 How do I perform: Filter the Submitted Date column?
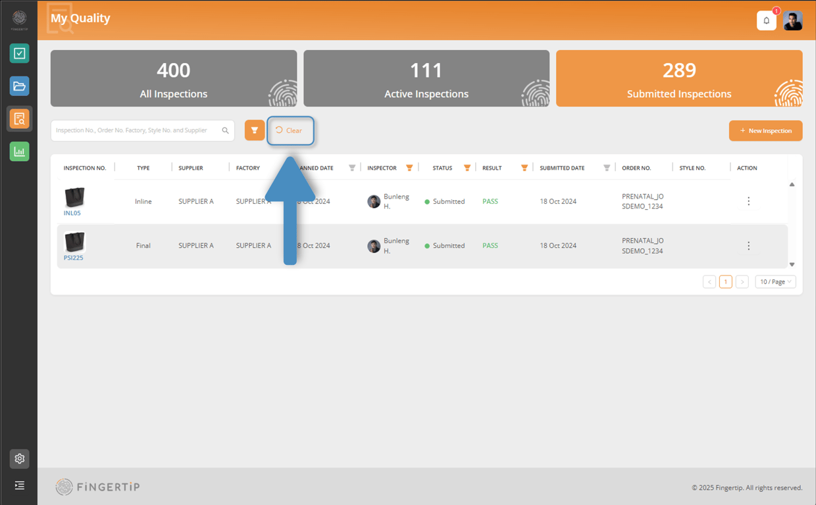[x=607, y=168]
